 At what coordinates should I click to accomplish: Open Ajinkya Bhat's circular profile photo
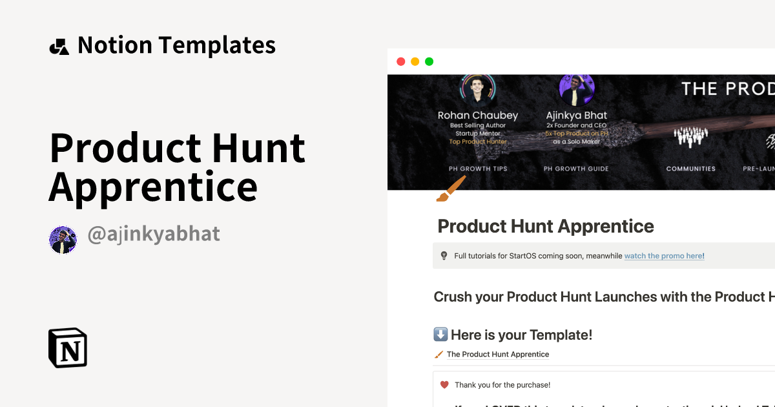point(577,89)
